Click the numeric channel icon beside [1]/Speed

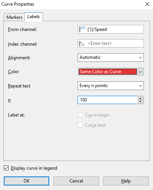82,29
